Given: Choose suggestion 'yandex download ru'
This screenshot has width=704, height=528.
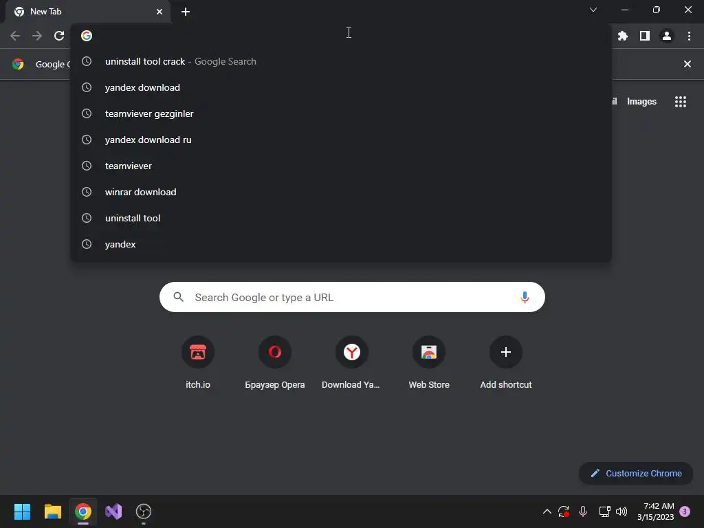Looking at the screenshot, I should click(x=341, y=140).
